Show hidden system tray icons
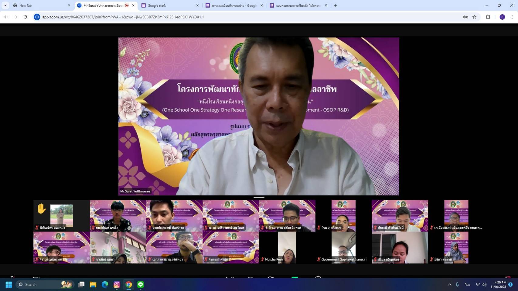The height and width of the screenshot is (291, 518). pos(450,284)
